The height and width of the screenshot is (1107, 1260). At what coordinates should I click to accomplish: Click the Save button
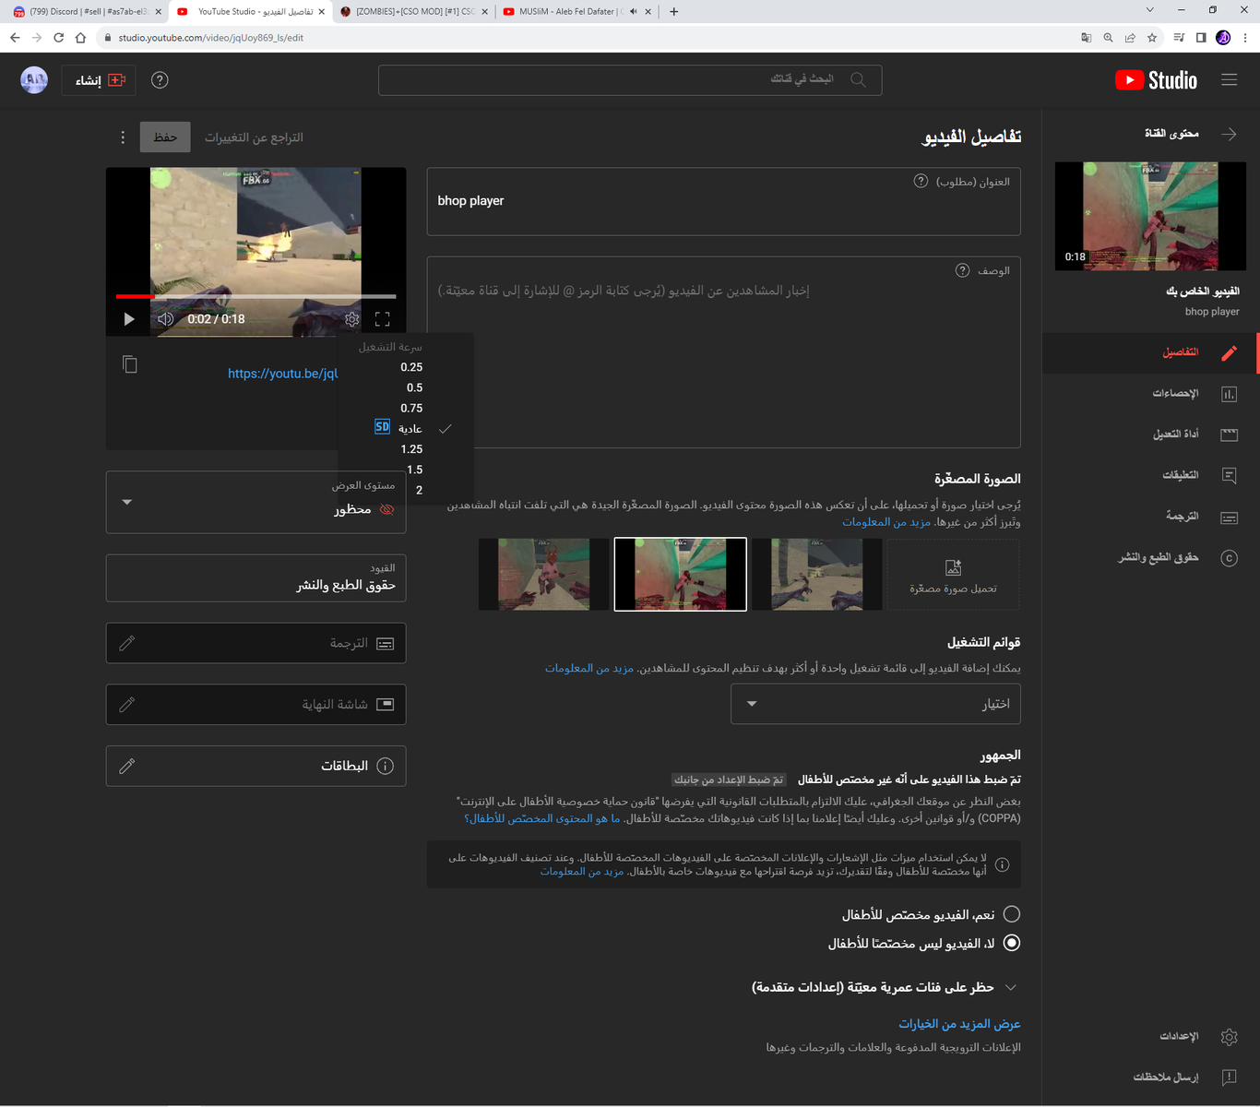pyautogui.click(x=165, y=137)
